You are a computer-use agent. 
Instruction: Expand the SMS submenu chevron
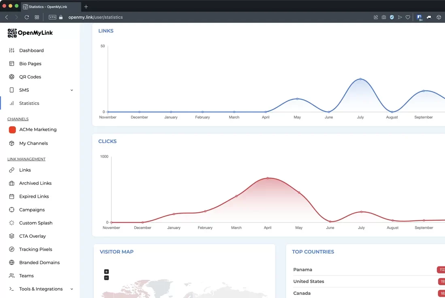click(72, 90)
